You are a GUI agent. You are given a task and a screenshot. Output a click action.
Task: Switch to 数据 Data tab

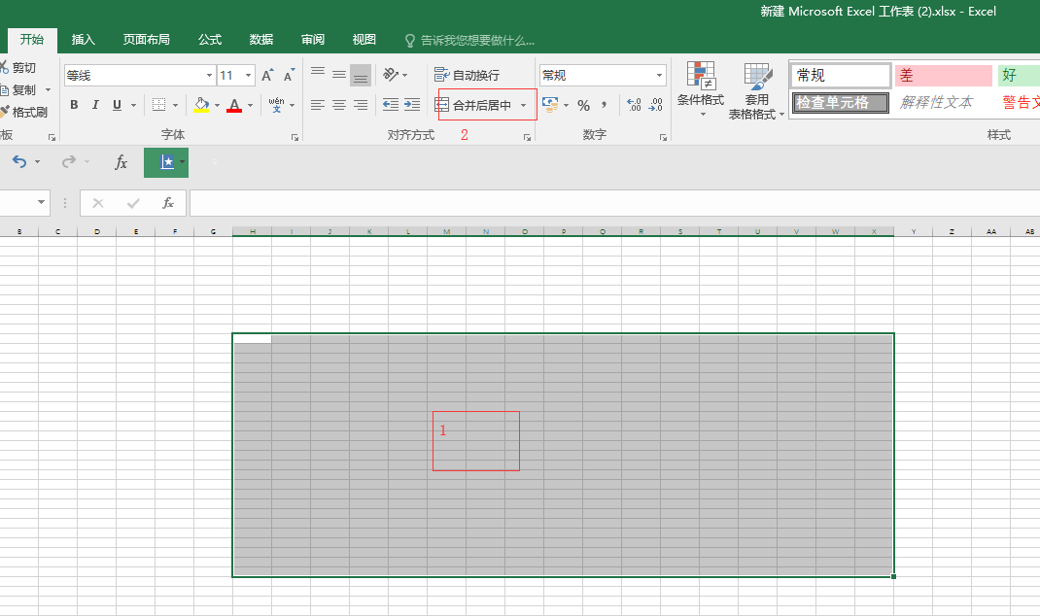point(261,40)
